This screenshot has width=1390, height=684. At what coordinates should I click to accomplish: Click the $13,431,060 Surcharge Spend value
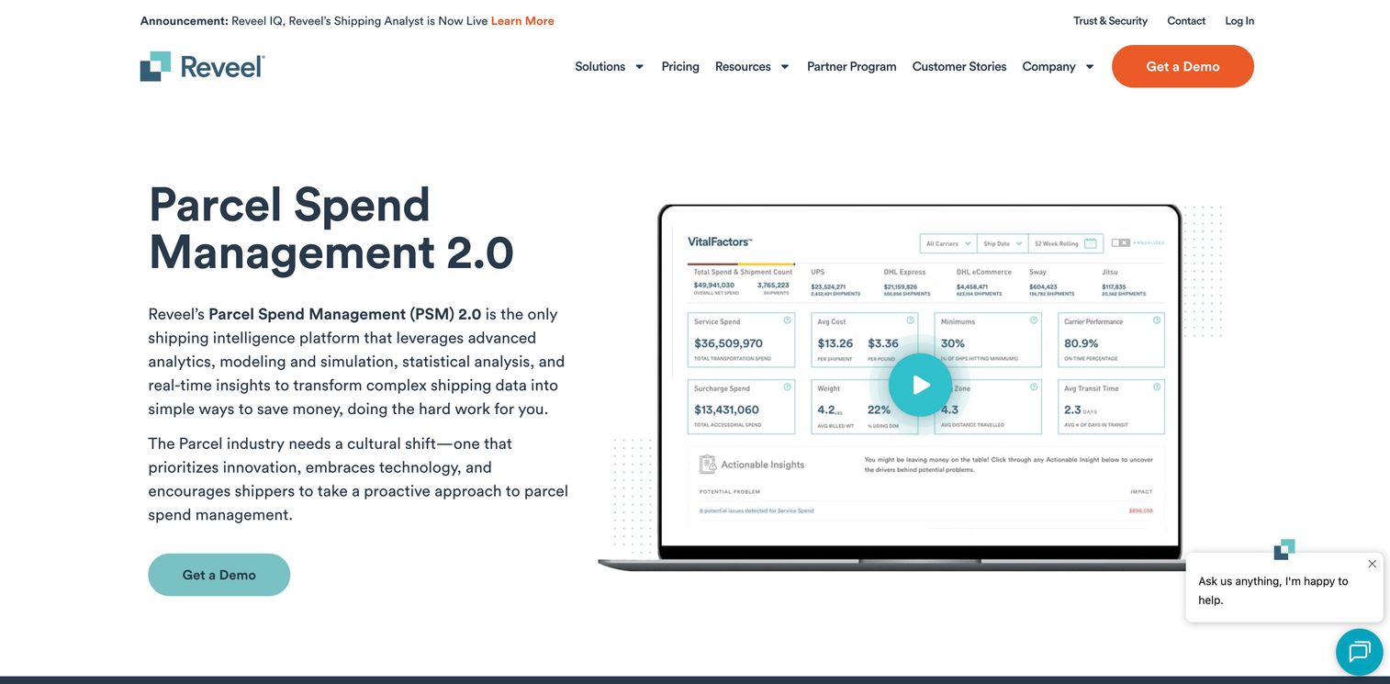point(726,409)
